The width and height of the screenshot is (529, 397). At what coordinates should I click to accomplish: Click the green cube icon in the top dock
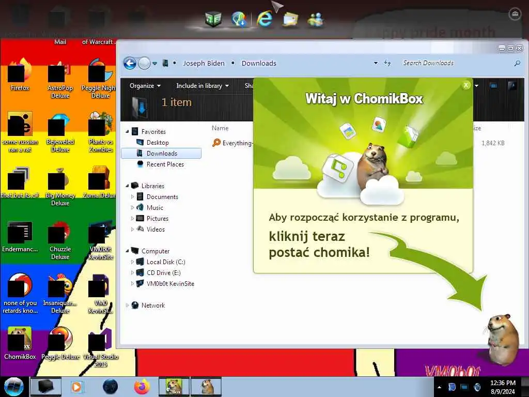point(213,18)
